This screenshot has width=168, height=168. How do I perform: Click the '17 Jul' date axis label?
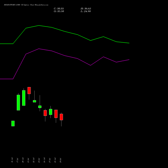[x=17, y=160]
